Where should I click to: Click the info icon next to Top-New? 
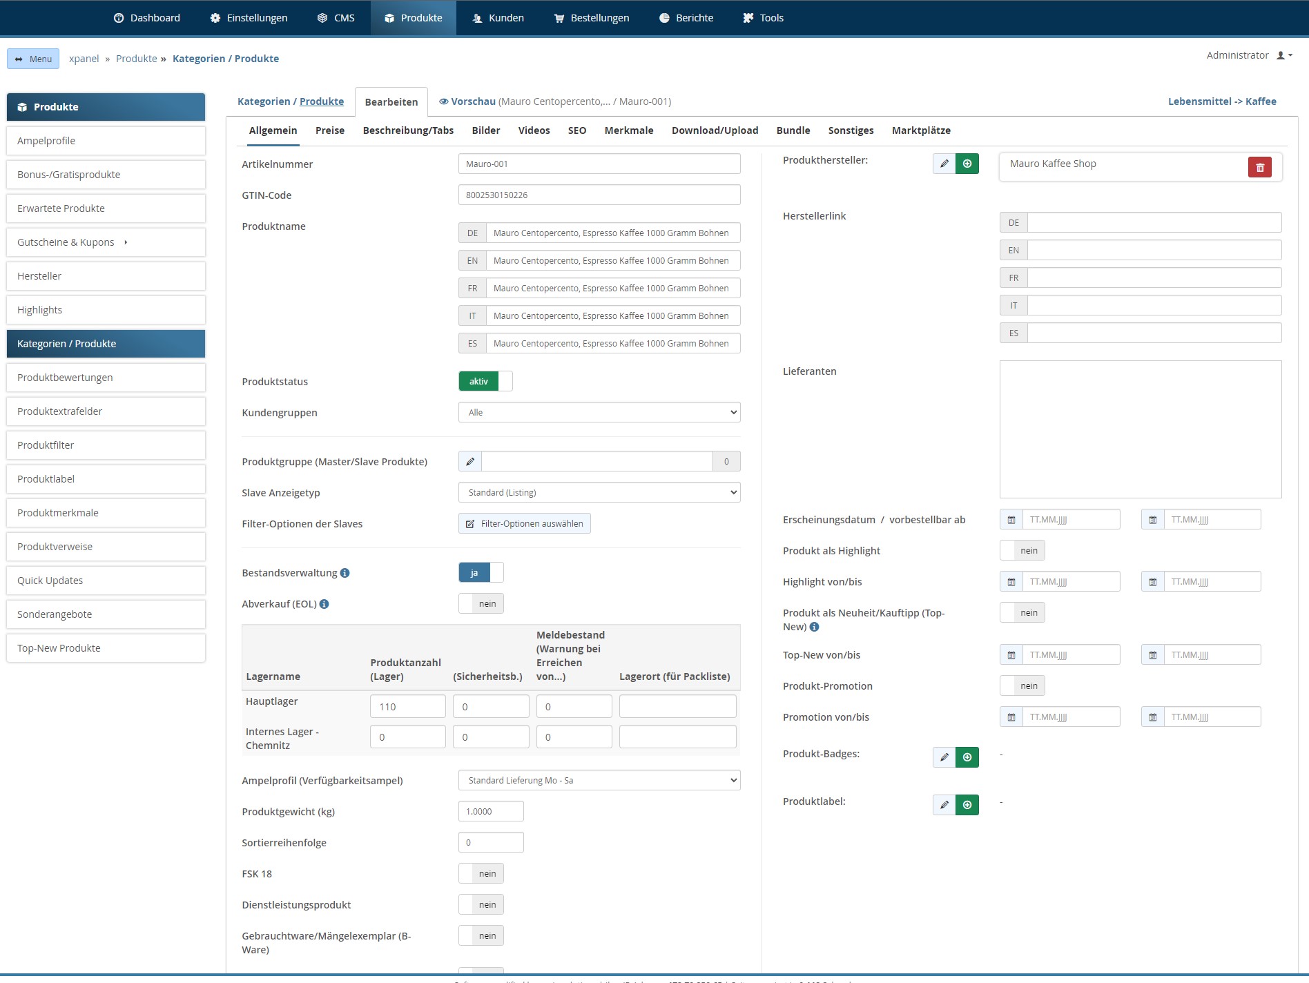coord(815,627)
